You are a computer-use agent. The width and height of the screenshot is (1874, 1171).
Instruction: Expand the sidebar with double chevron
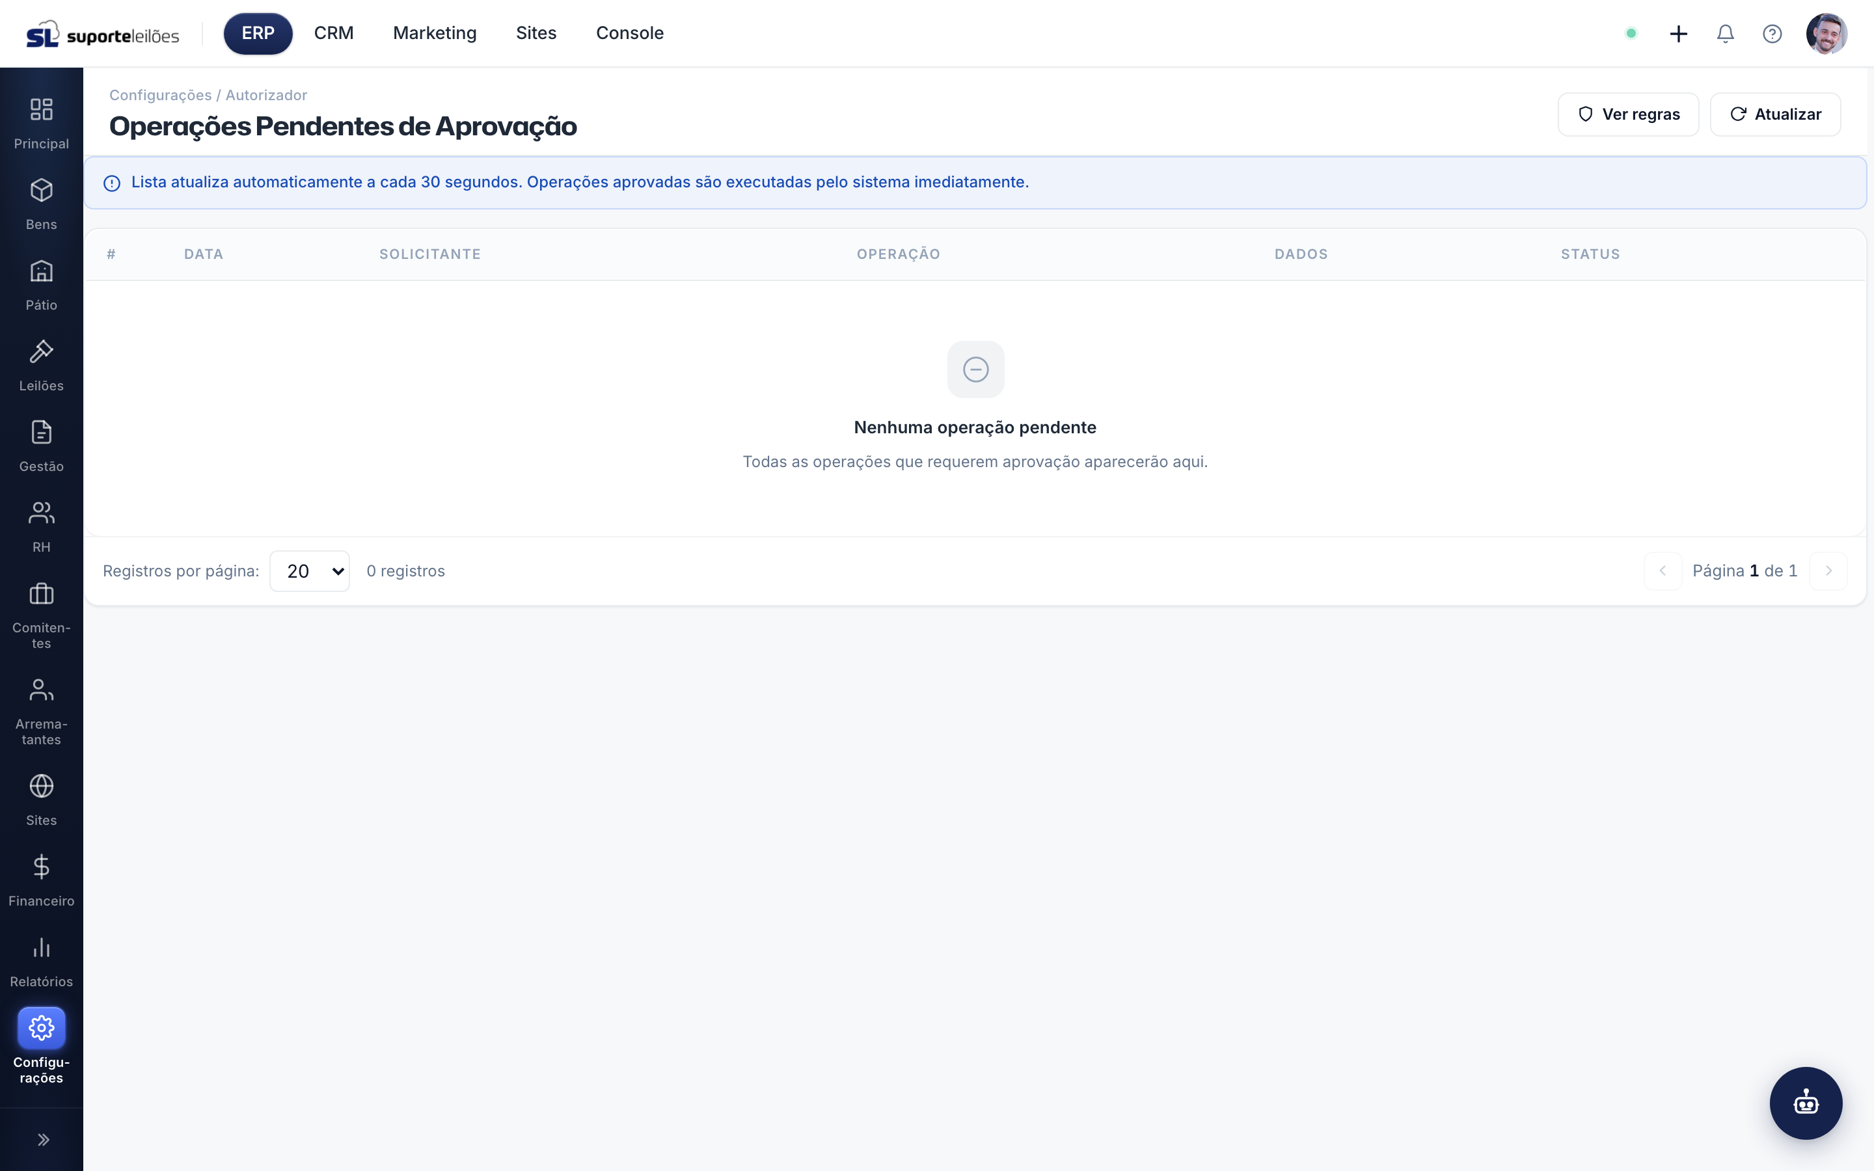pos(44,1139)
